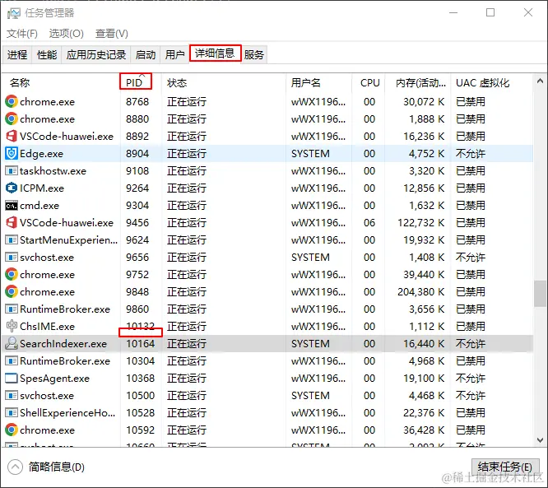This screenshot has width=548, height=488.
Task: Sort by the 用户名 column header
Action: (x=318, y=83)
